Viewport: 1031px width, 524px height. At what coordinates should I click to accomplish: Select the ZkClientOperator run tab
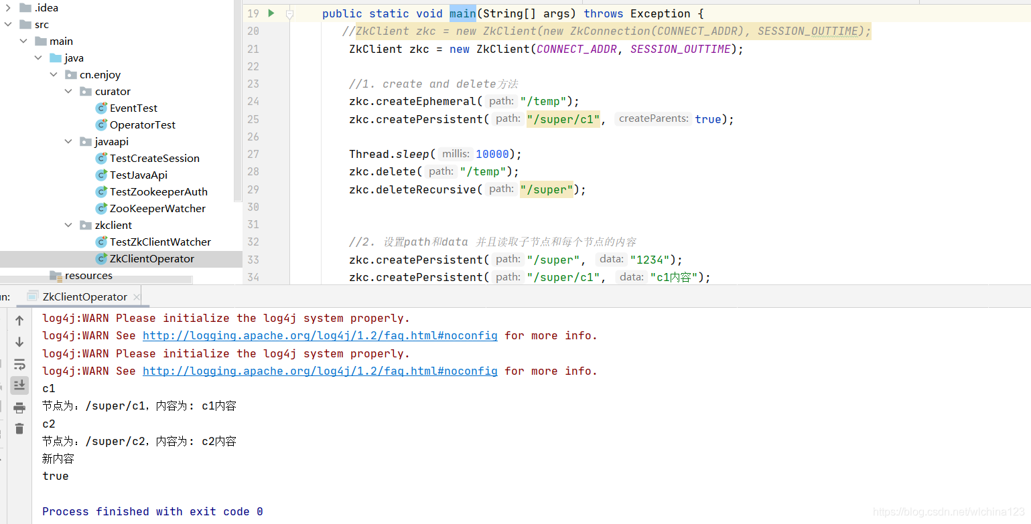[84, 296]
